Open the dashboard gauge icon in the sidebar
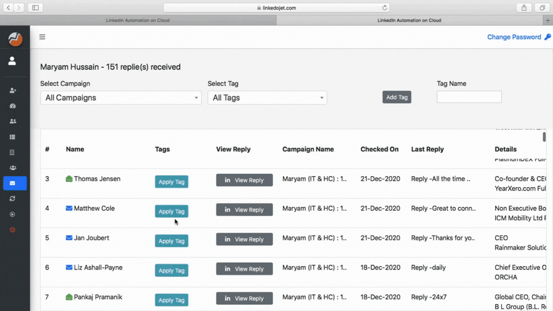 13,106
